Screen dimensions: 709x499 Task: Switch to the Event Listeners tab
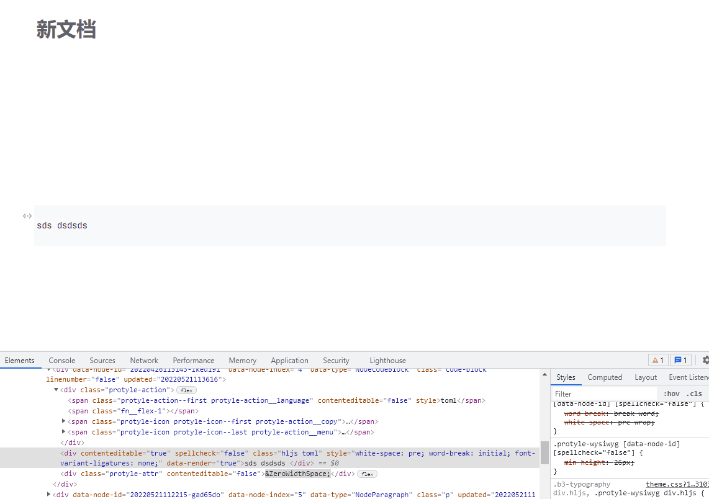(x=689, y=377)
